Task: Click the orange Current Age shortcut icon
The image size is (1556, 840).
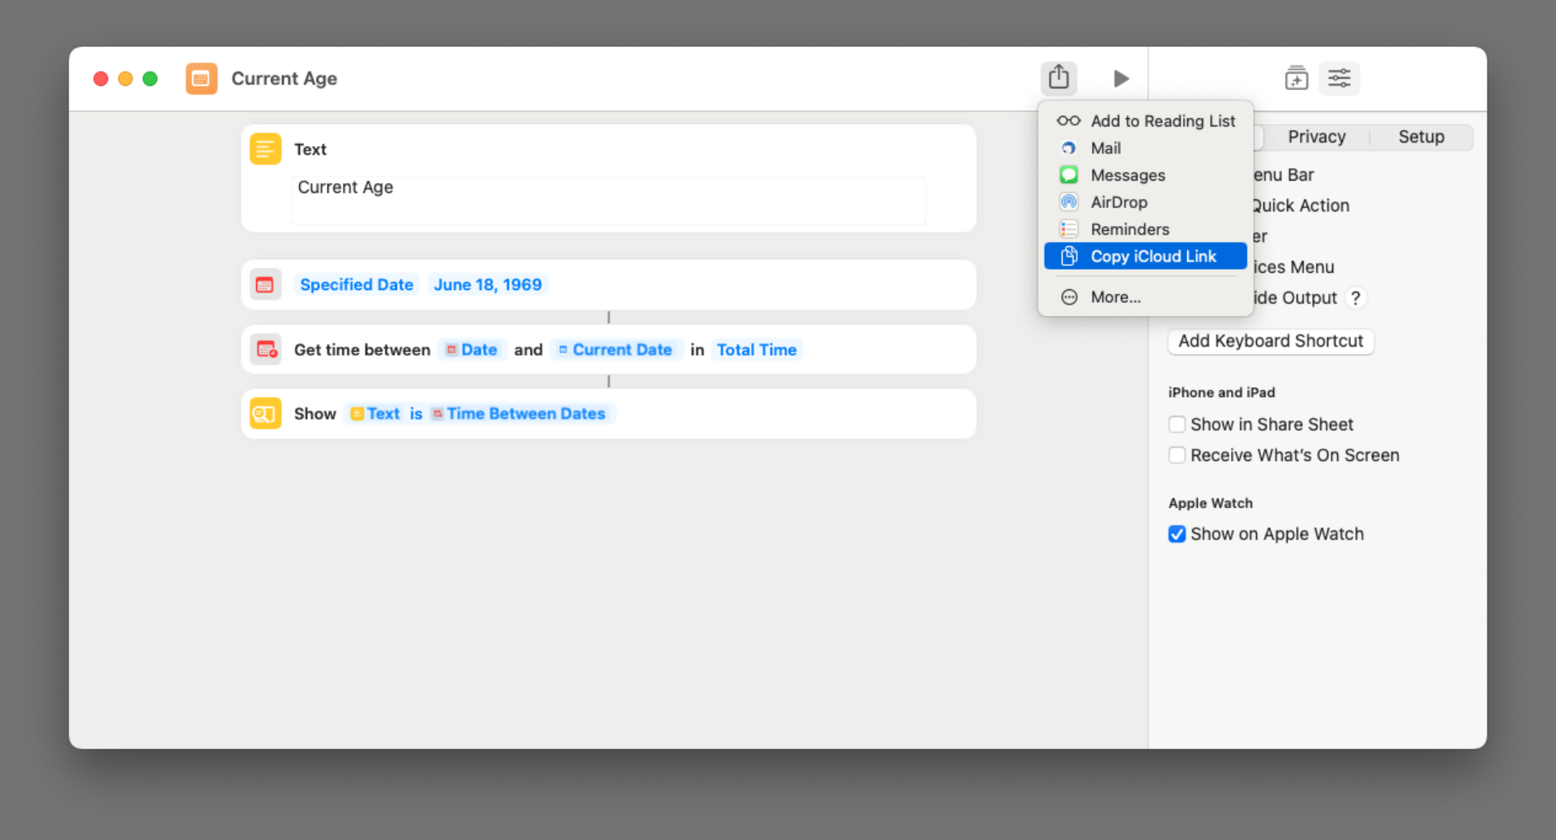Action: click(x=201, y=79)
